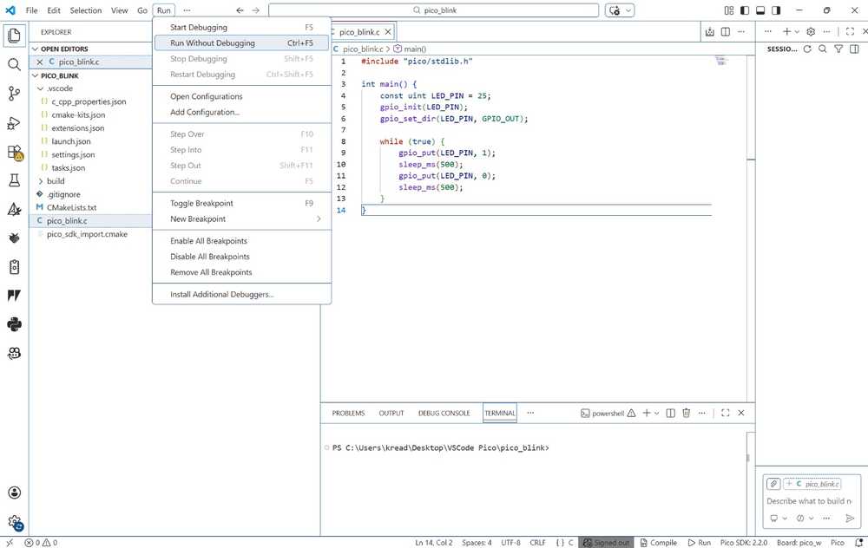Toggle the Secondary Side Bar
868x548 pixels.
pos(774,10)
